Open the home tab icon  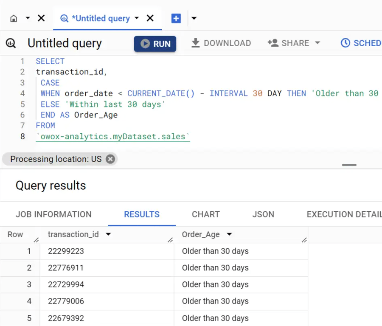click(14, 18)
